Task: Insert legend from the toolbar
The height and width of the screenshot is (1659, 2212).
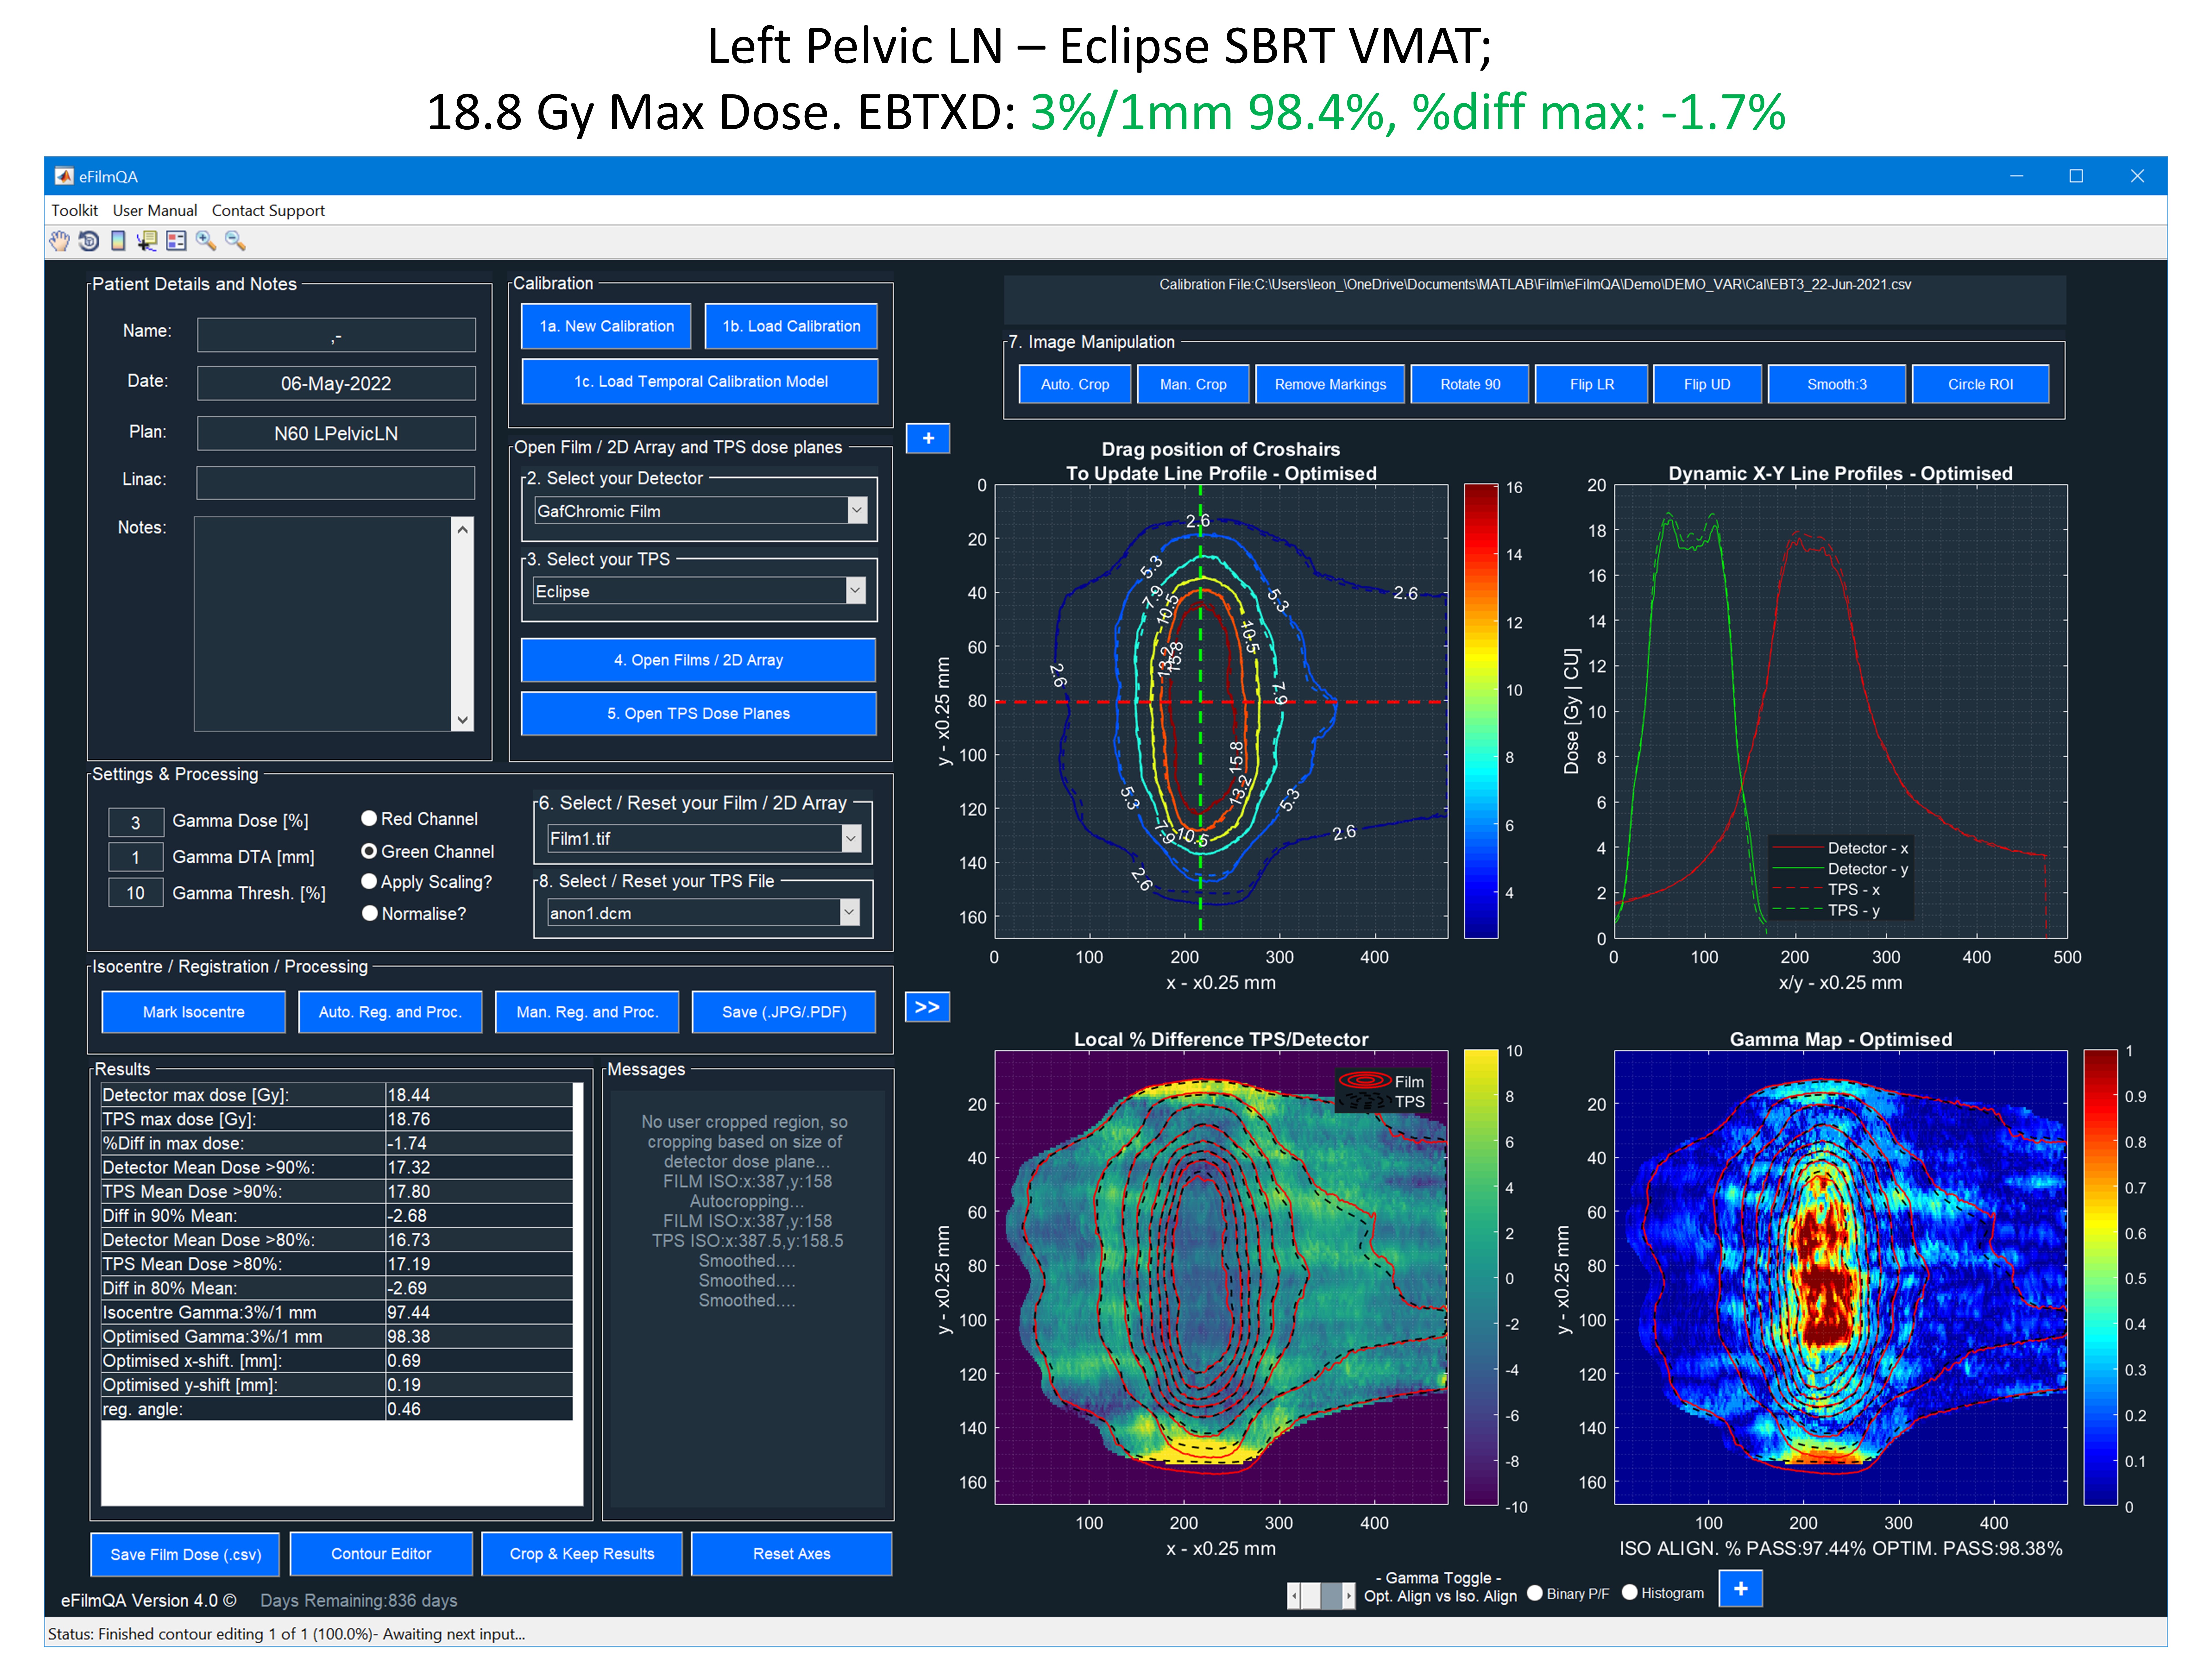Action: tap(176, 241)
